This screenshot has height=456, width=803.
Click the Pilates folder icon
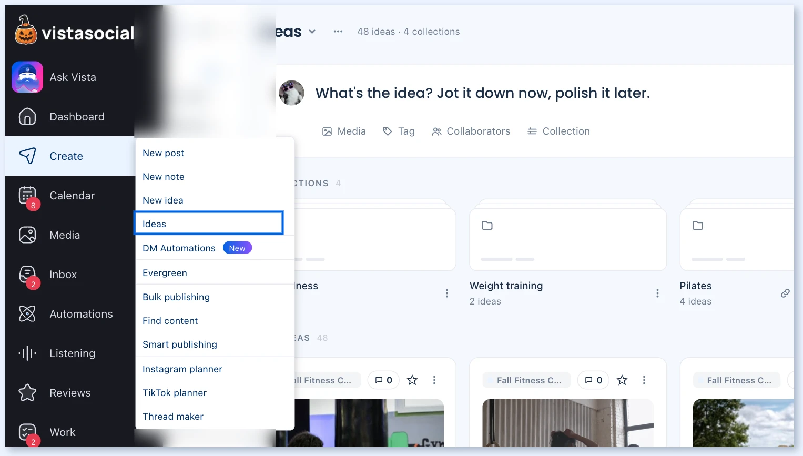click(x=698, y=226)
